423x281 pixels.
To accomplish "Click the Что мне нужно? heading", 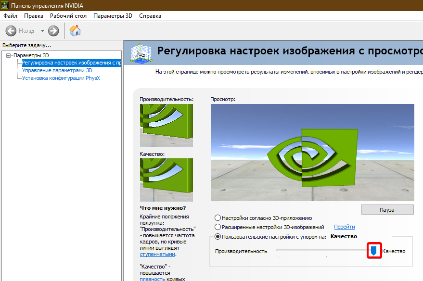I will pos(163,208).
